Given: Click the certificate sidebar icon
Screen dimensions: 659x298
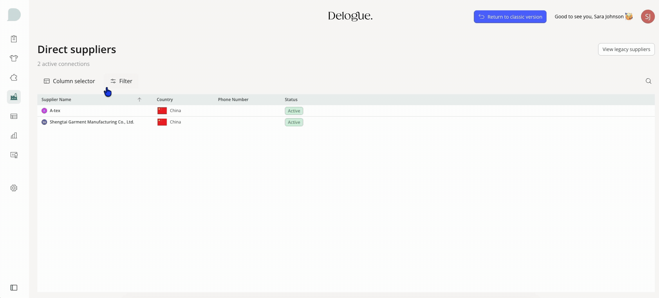Looking at the screenshot, I should (x=14, y=155).
